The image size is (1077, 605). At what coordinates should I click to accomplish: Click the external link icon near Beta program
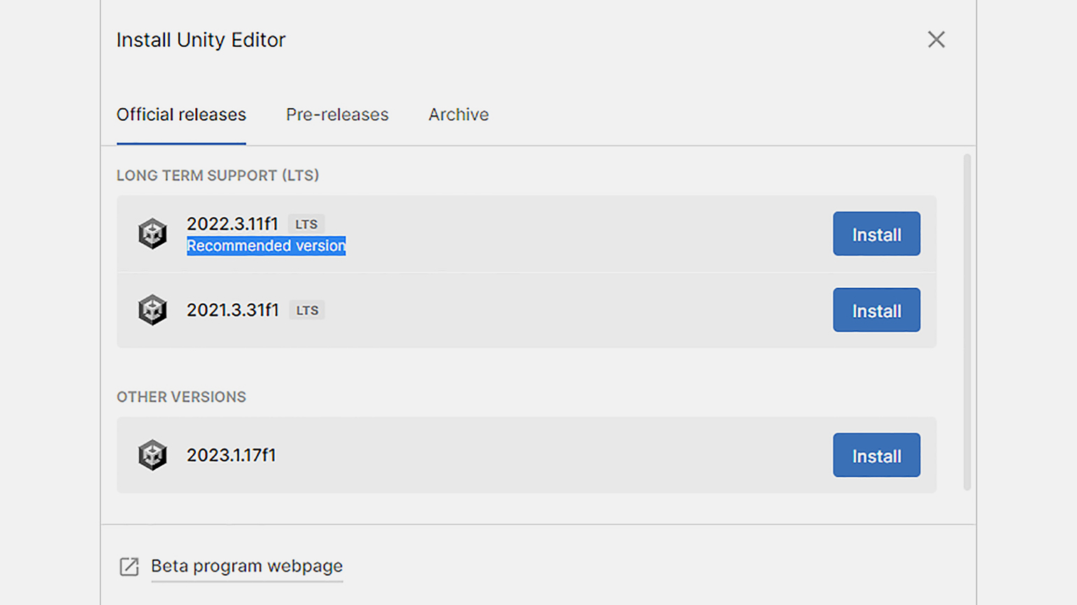click(129, 566)
